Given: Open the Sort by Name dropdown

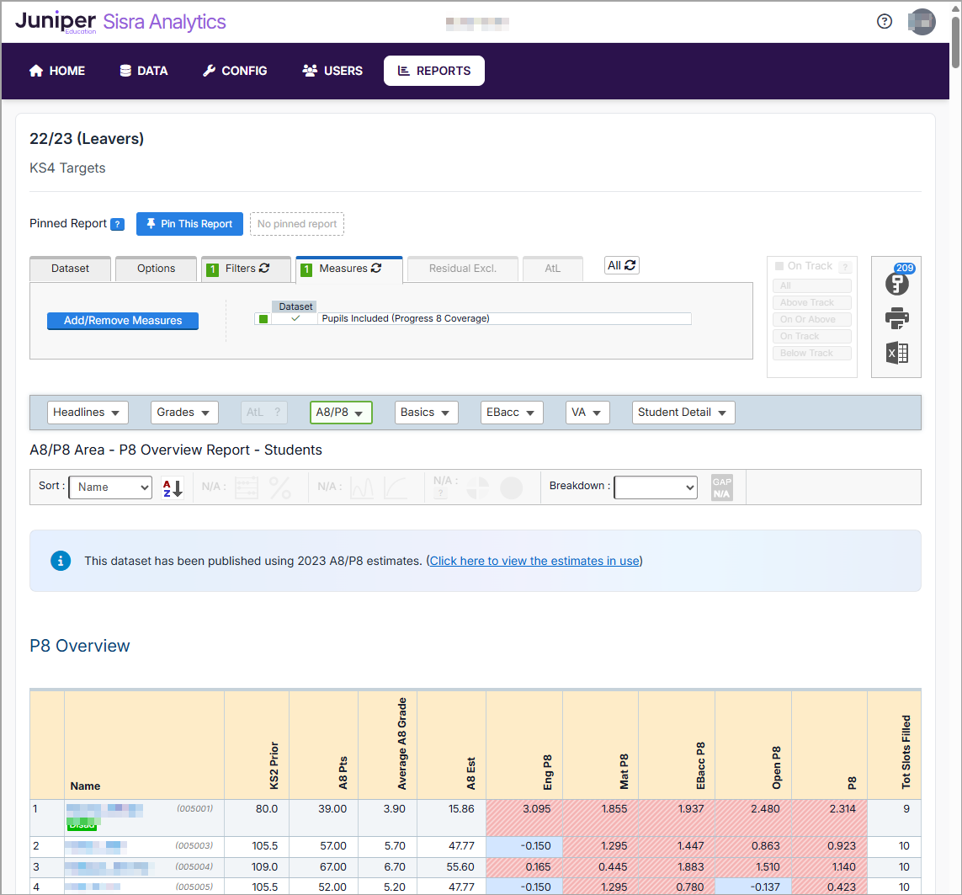Looking at the screenshot, I should tap(110, 487).
